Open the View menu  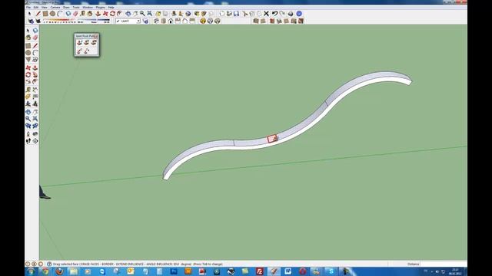pos(45,7)
